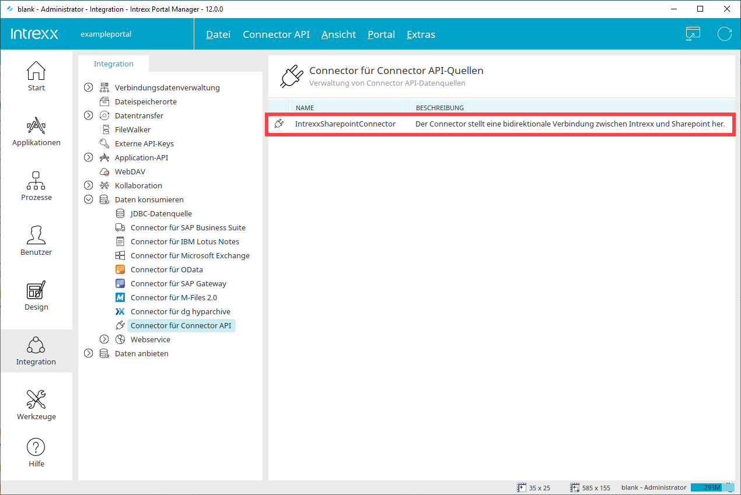Expand the Daten anbieten node
741x495 pixels.
click(89, 353)
